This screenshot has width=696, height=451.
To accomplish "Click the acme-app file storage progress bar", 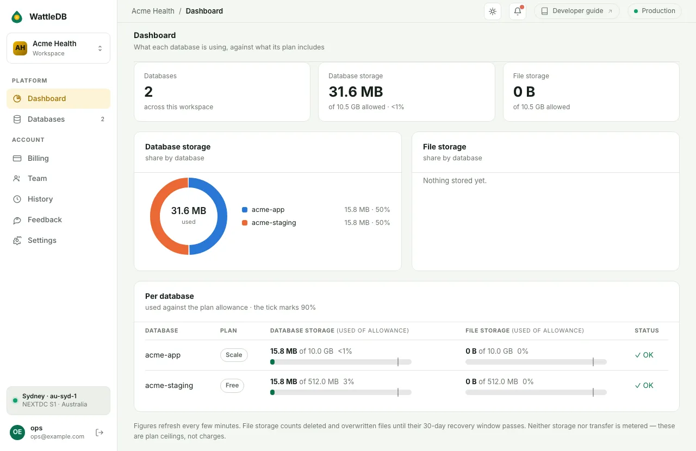I will pos(536,362).
